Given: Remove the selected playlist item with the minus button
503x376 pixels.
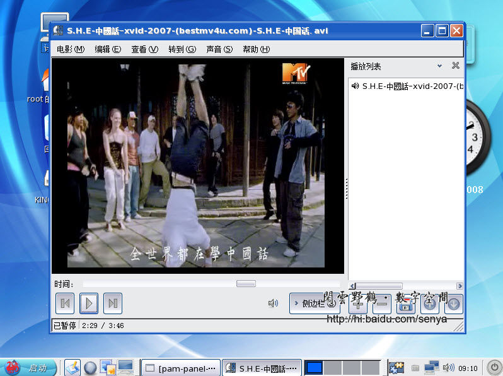Looking at the screenshot, I should click(382, 303).
